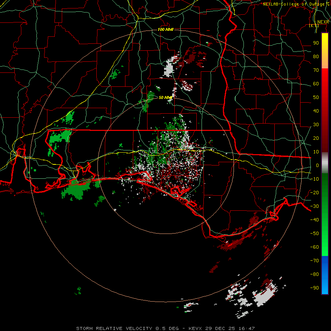The image size is (331, 331).
Task: Click the "80" value on velocity scale
Action: [x=316, y=57]
